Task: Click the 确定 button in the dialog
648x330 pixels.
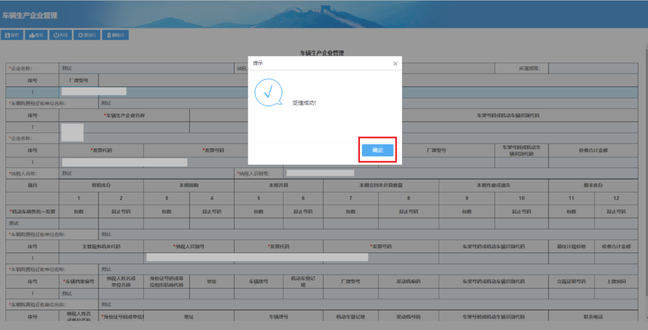Action: [377, 151]
